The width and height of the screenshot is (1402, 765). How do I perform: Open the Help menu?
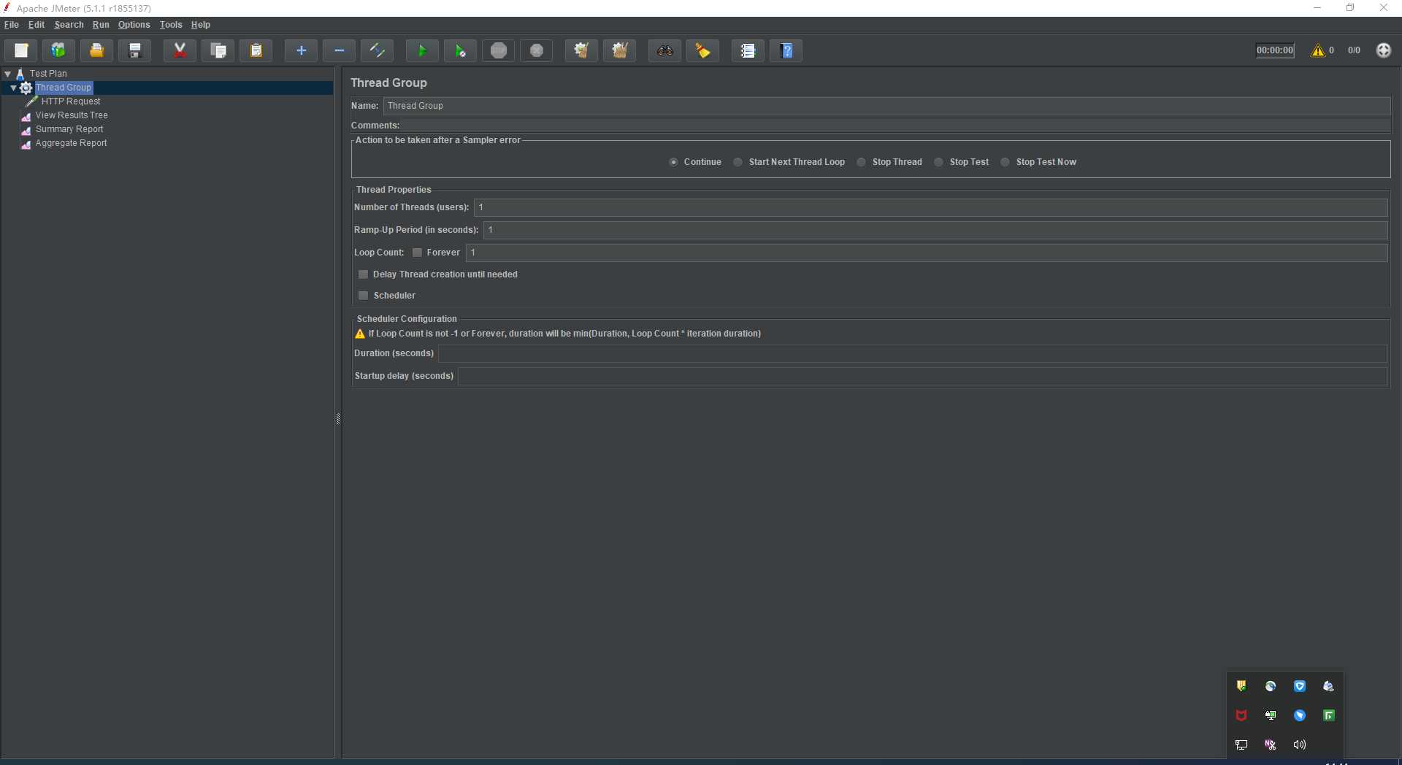click(x=201, y=25)
